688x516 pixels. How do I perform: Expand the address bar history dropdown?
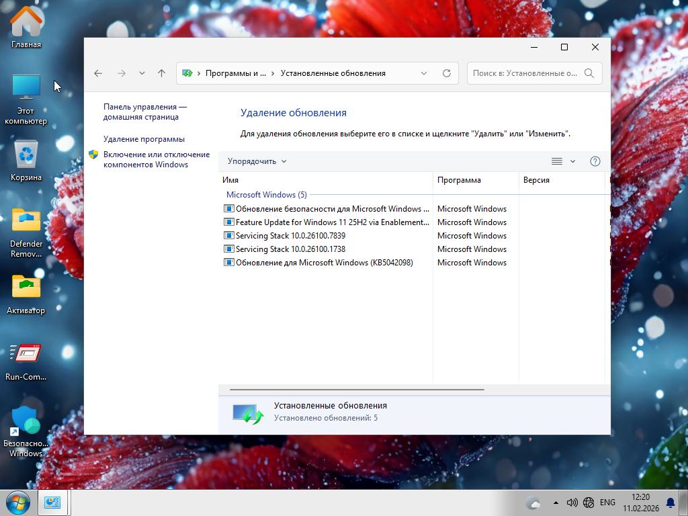click(424, 73)
